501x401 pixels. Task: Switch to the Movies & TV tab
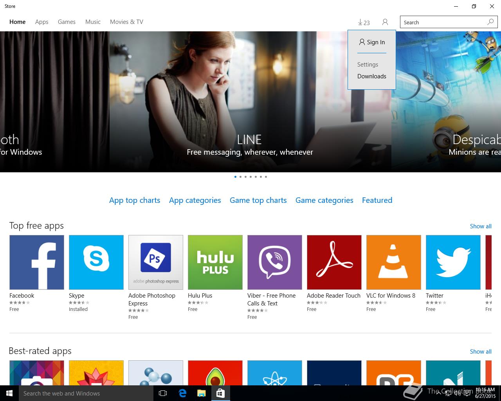[126, 22]
